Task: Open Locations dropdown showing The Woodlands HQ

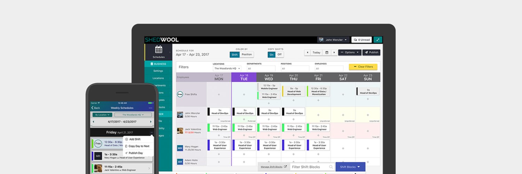Action: (x=227, y=69)
